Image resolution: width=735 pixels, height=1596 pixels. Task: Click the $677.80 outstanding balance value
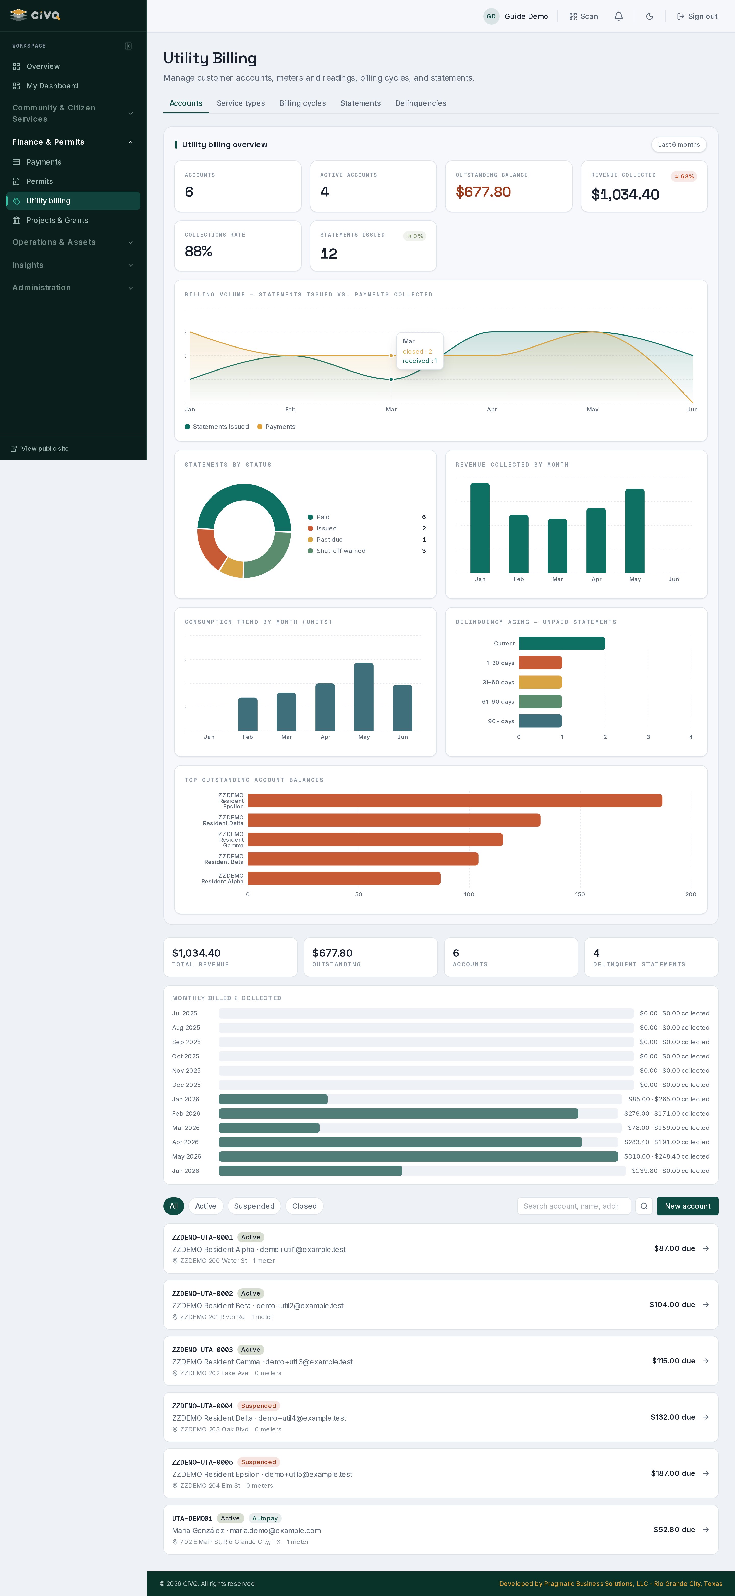[483, 192]
